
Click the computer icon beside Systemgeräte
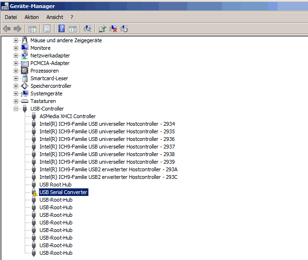tap(25, 93)
